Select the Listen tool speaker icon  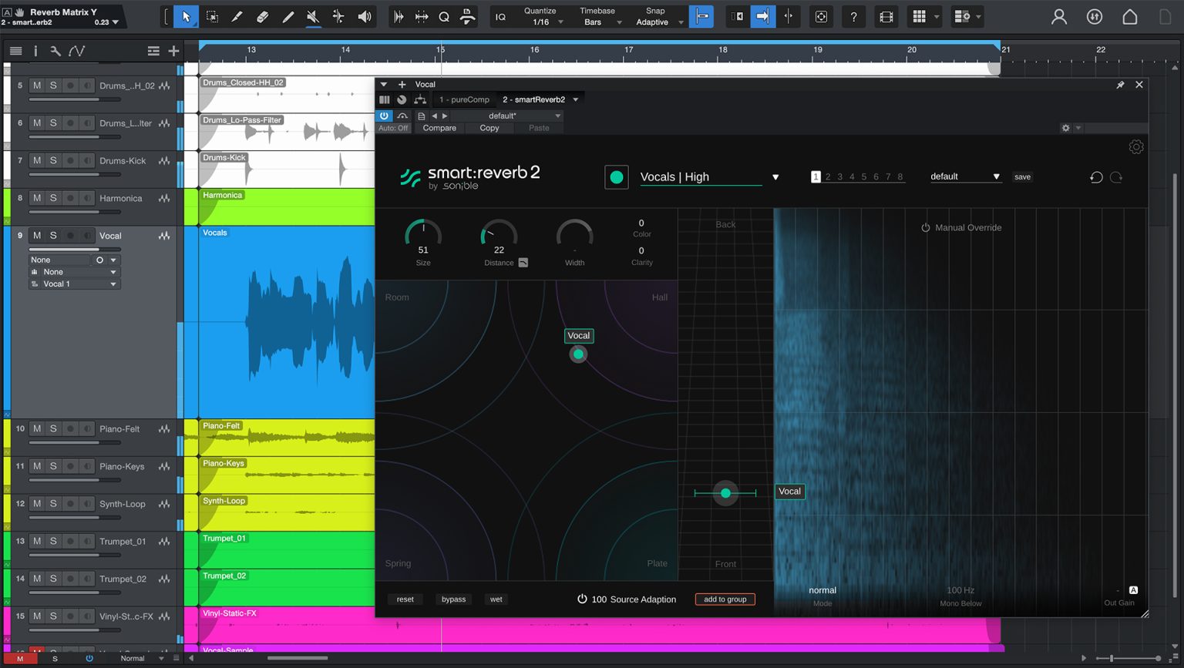365,16
